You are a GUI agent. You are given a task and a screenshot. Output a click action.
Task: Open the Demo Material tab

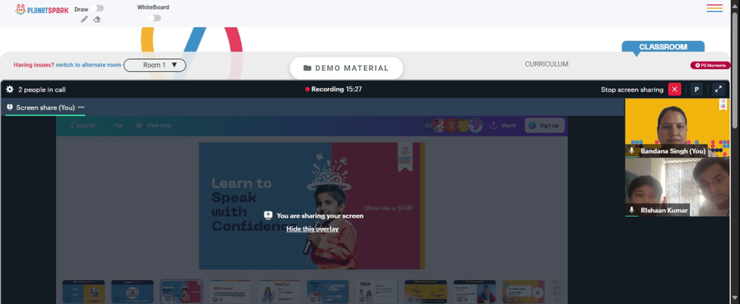pyautogui.click(x=346, y=68)
